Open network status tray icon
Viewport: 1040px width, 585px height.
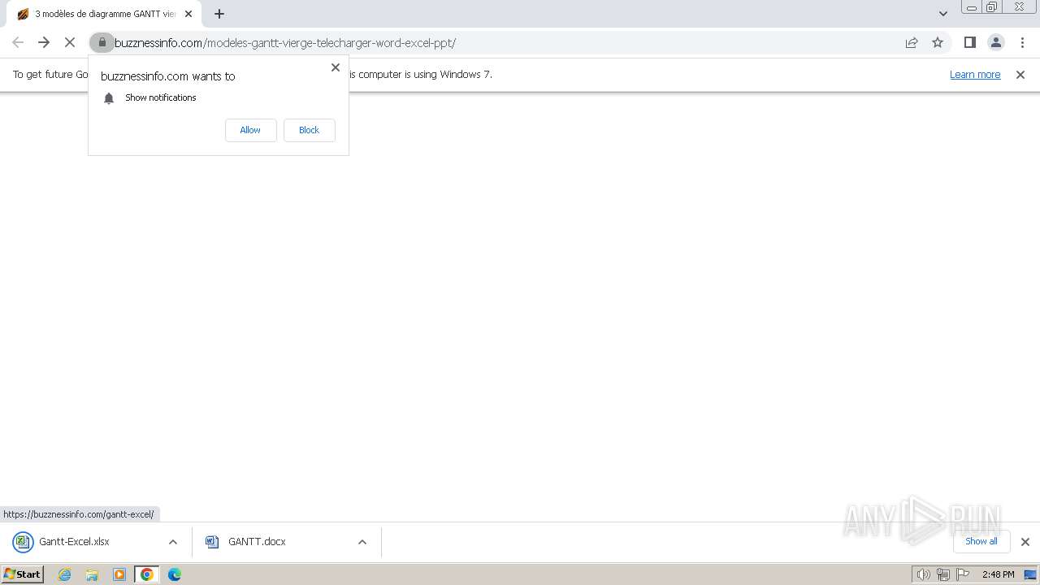[x=943, y=574]
